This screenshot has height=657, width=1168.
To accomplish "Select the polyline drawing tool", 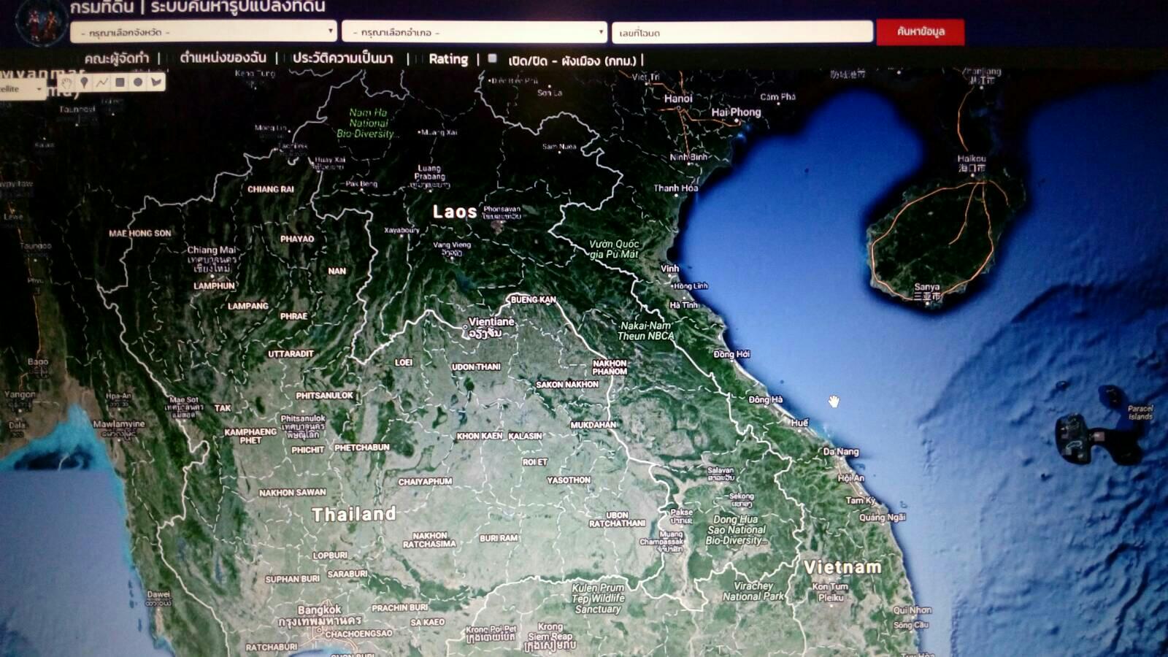I will click(102, 82).
